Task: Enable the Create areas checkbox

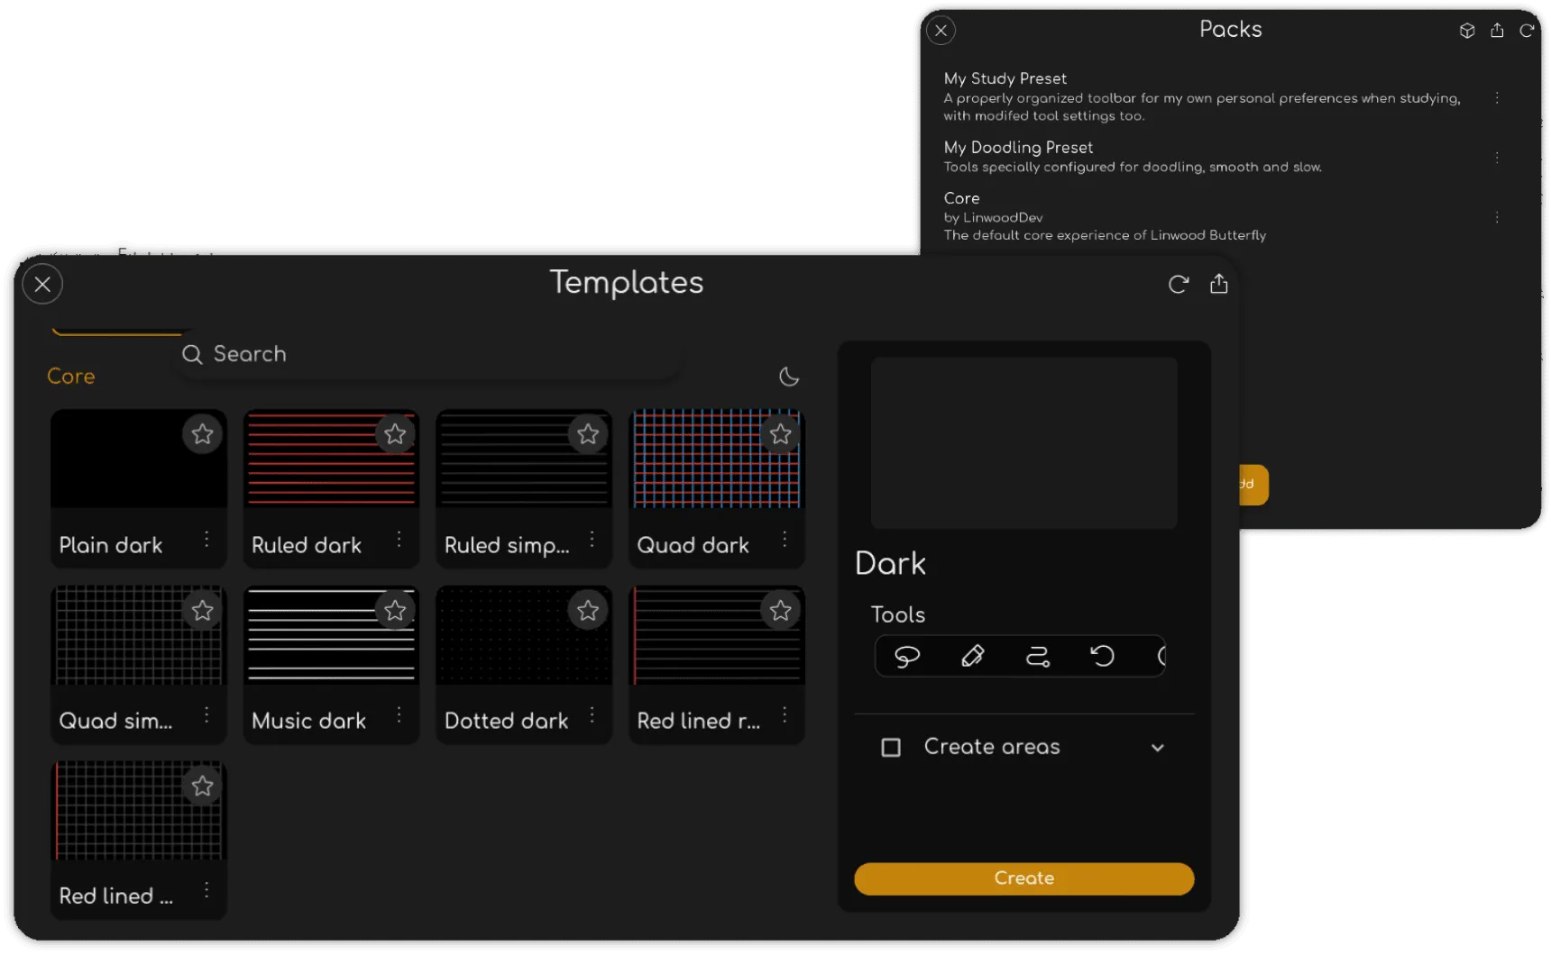Action: pyautogui.click(x=891, y=748)
